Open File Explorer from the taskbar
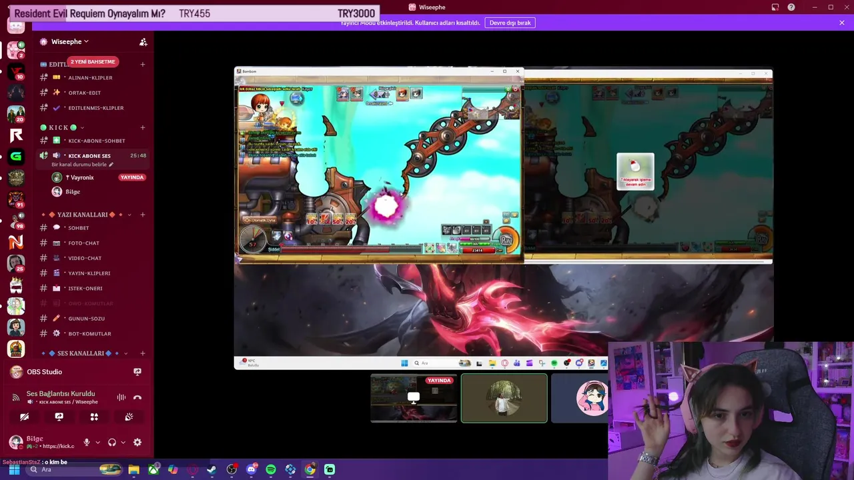 tap(134, 469)
